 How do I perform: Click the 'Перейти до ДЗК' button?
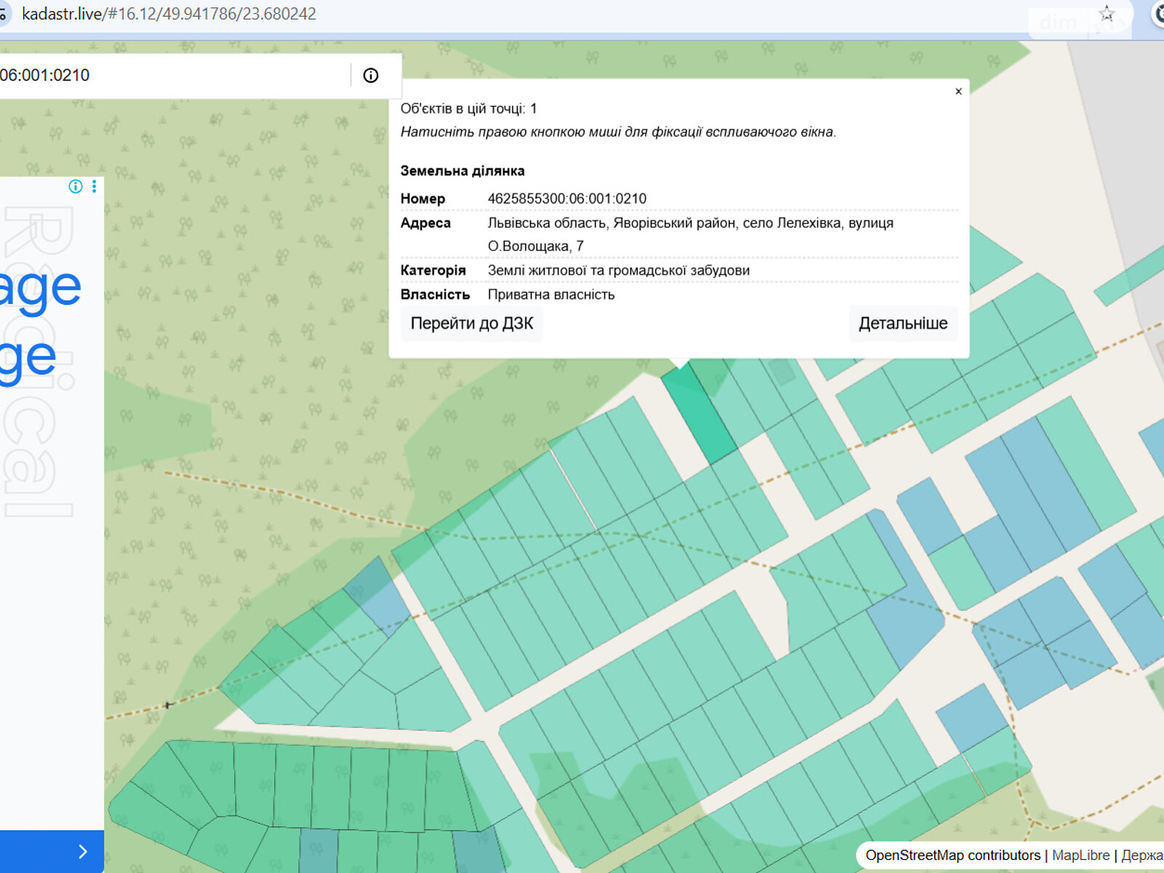coord(471,323)
